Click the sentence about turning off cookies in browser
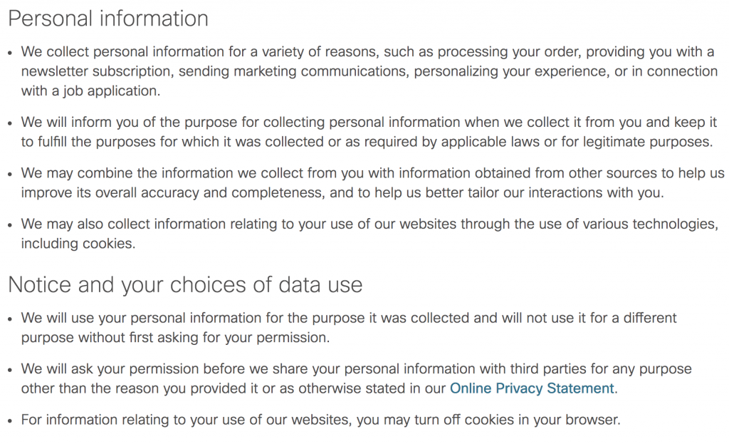The width and height of the screenshot is (729, 444). (x=321, y=420)
